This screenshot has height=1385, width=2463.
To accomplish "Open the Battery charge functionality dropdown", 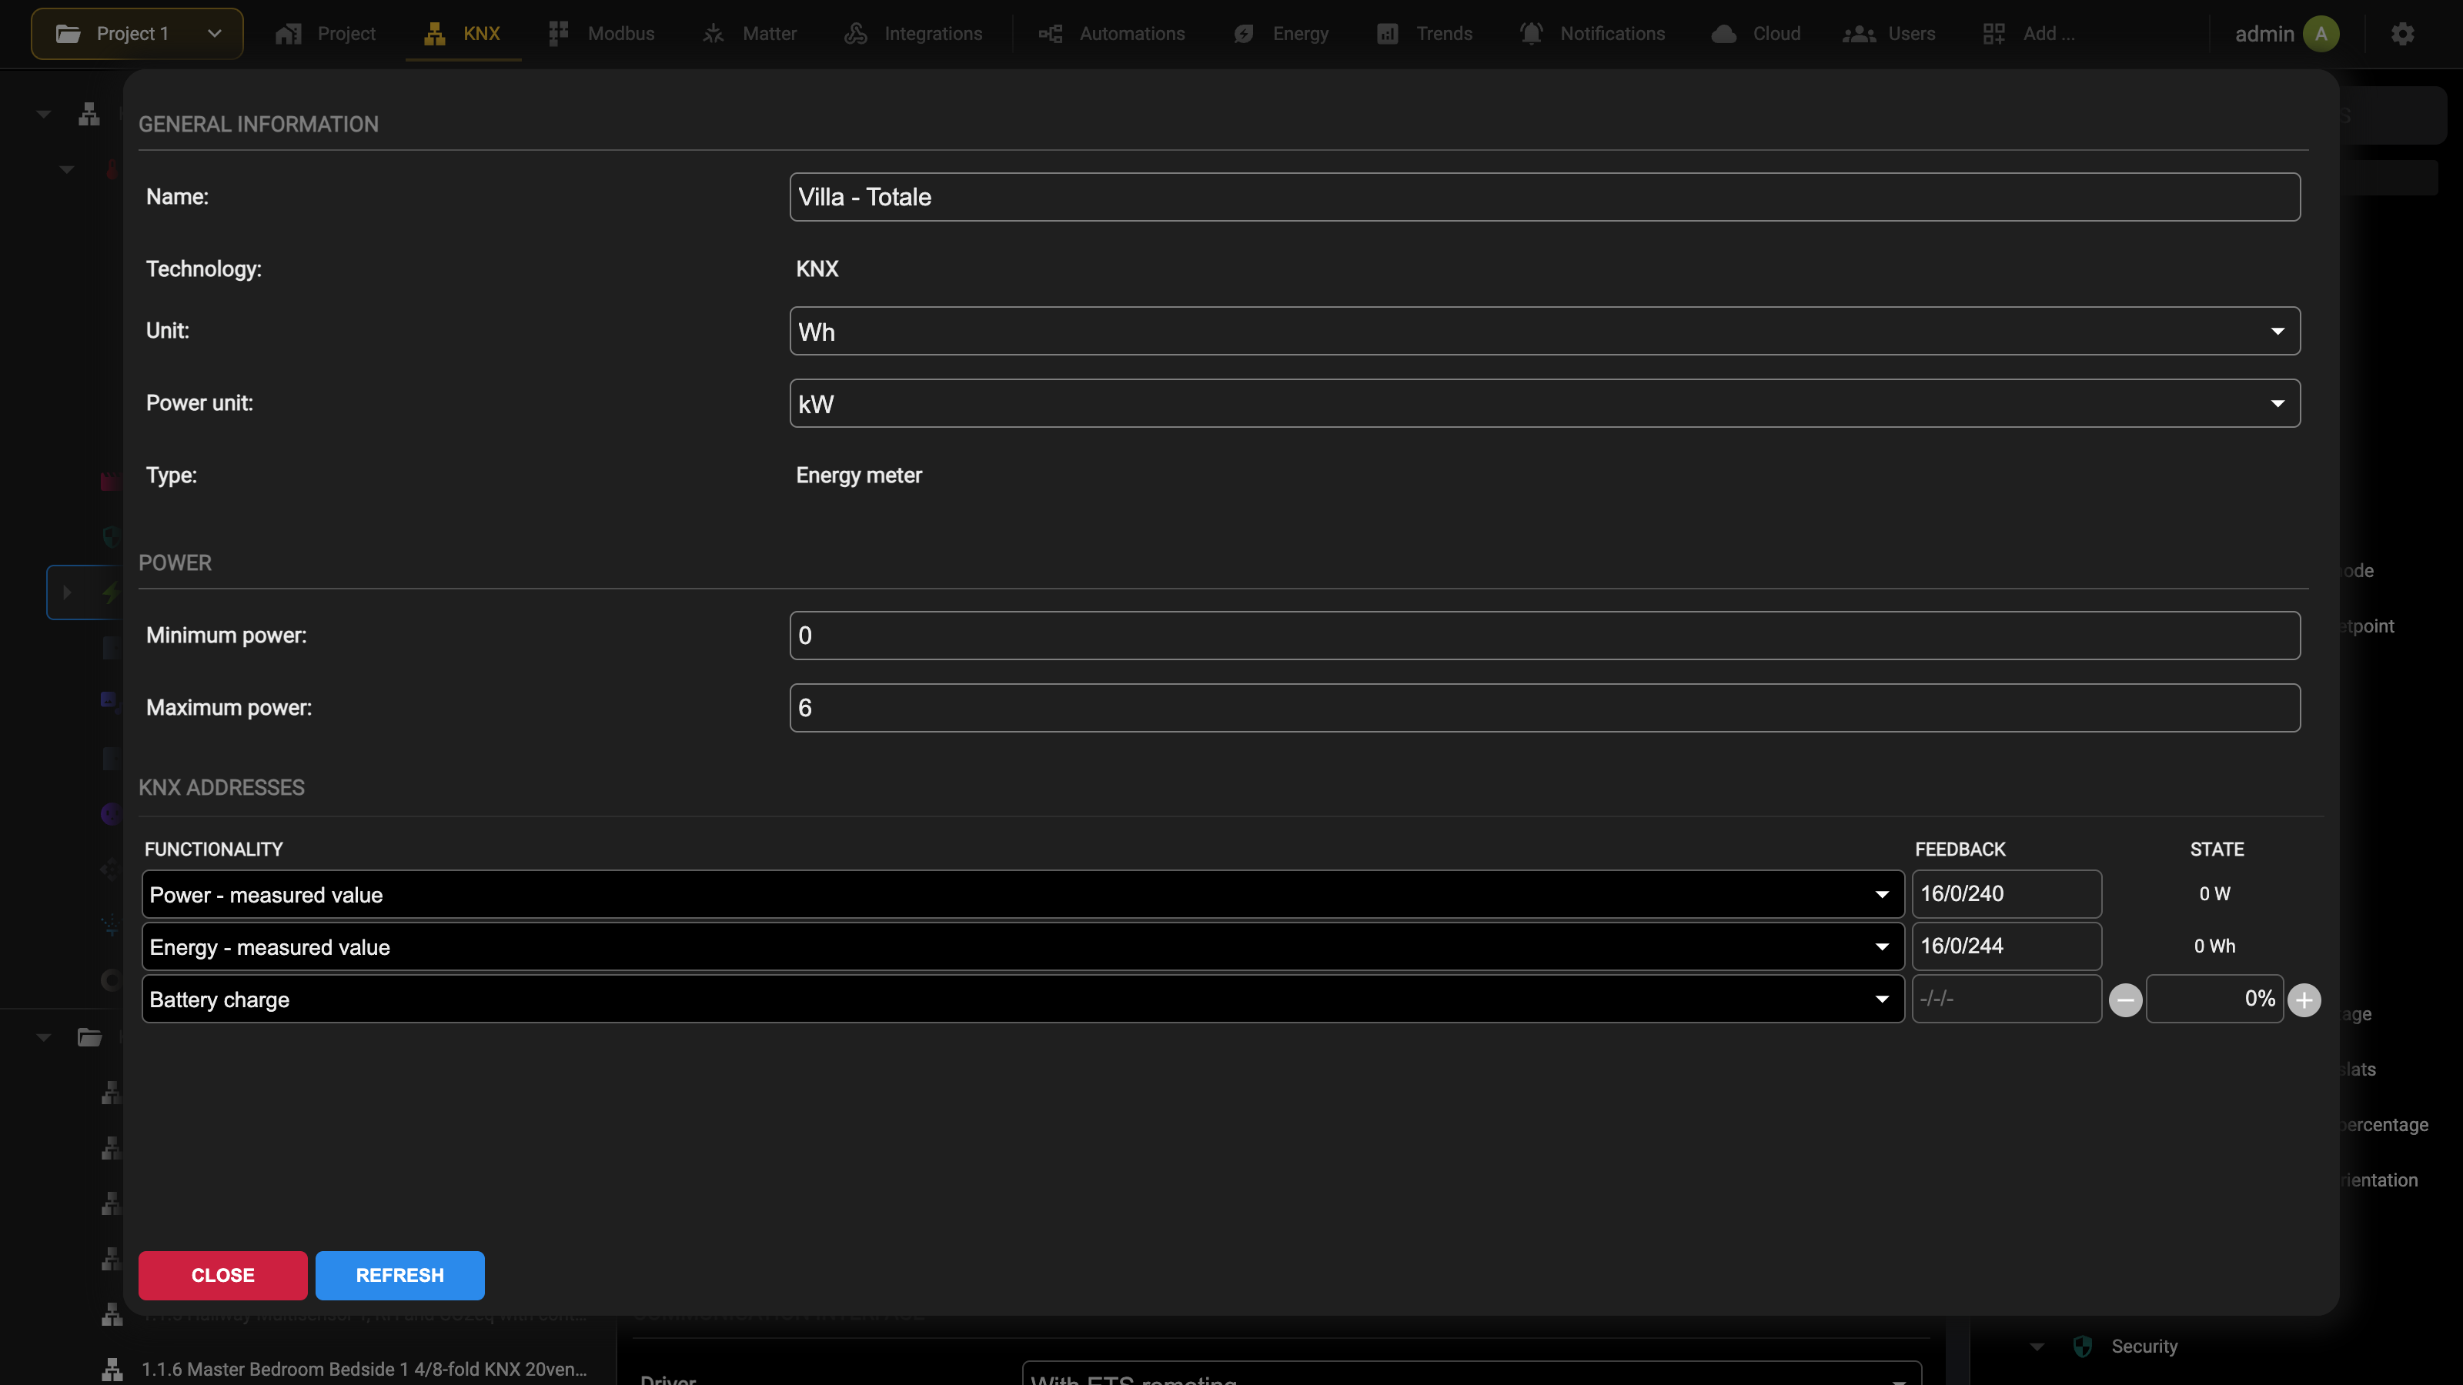I will click(x=1023, y=999).
